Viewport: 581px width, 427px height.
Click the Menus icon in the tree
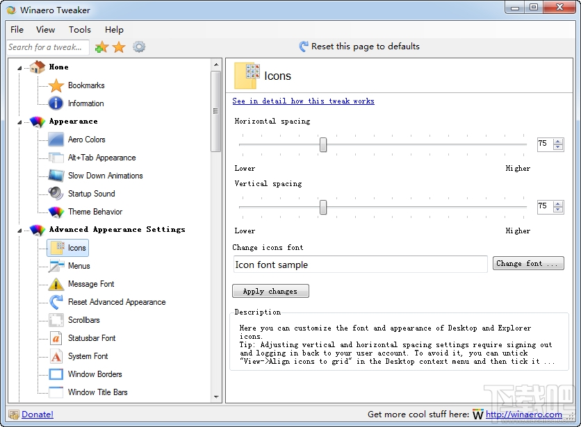(56, 266)
